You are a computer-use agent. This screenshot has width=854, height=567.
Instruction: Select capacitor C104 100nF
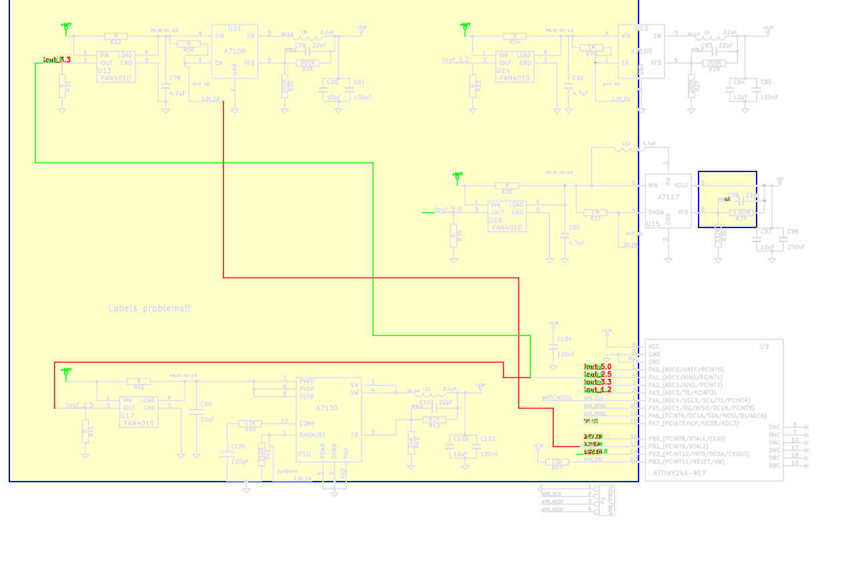tap(553, 347)
